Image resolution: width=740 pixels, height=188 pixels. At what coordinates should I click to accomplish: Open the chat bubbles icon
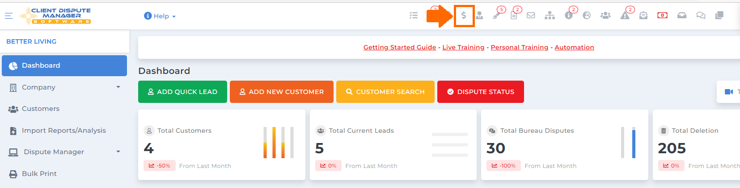click(x=701, y=16)
